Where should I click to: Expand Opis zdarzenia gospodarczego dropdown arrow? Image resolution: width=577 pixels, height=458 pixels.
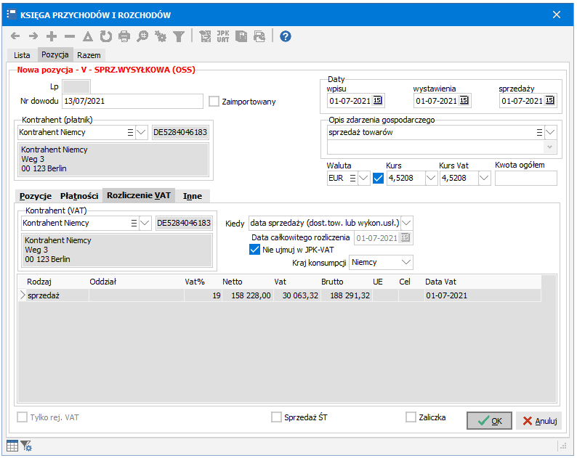(551, 132)
